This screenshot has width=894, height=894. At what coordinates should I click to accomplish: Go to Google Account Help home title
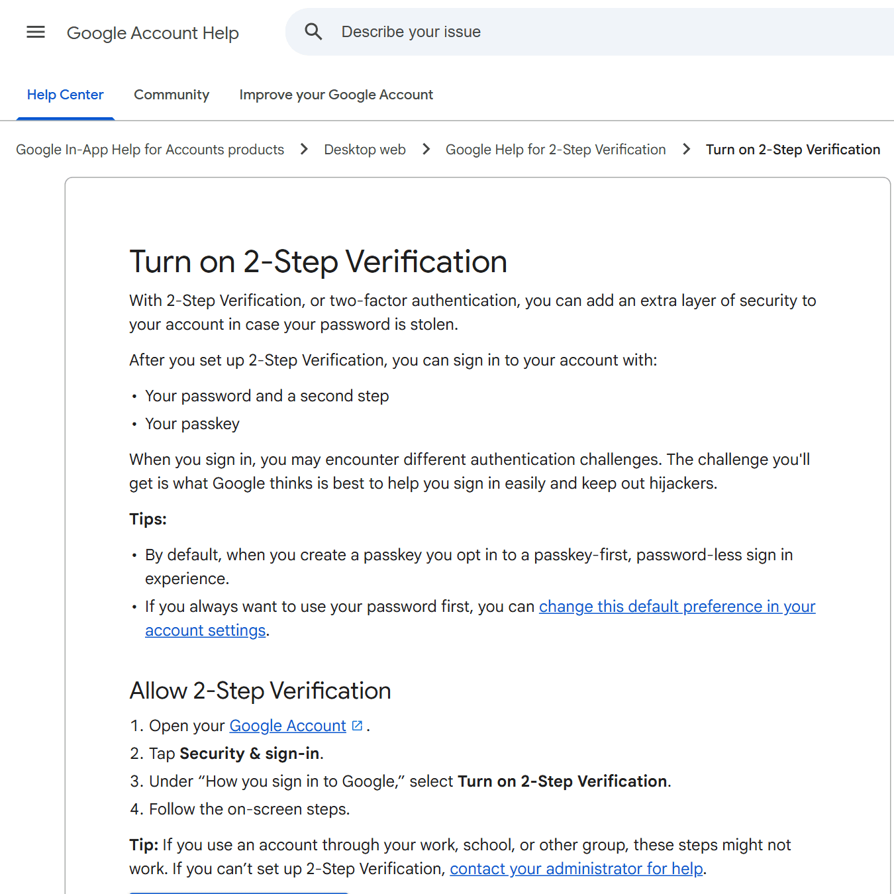[x=153, y=32]
